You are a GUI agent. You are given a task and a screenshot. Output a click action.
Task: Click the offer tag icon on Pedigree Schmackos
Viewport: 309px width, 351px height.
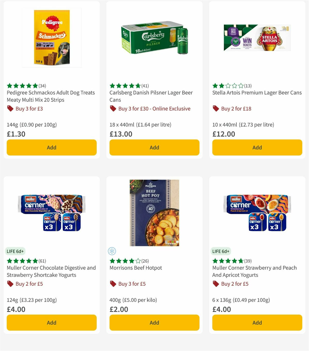(10, 108)
